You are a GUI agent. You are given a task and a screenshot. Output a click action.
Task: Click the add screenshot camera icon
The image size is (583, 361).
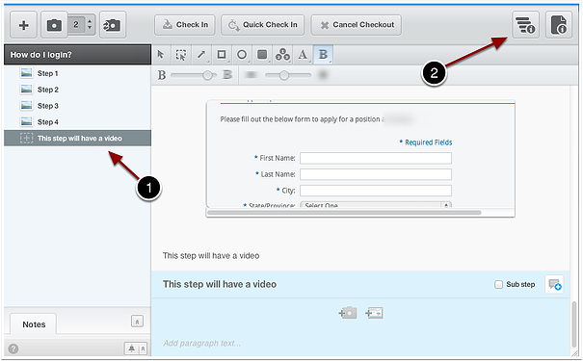(348, 313)
